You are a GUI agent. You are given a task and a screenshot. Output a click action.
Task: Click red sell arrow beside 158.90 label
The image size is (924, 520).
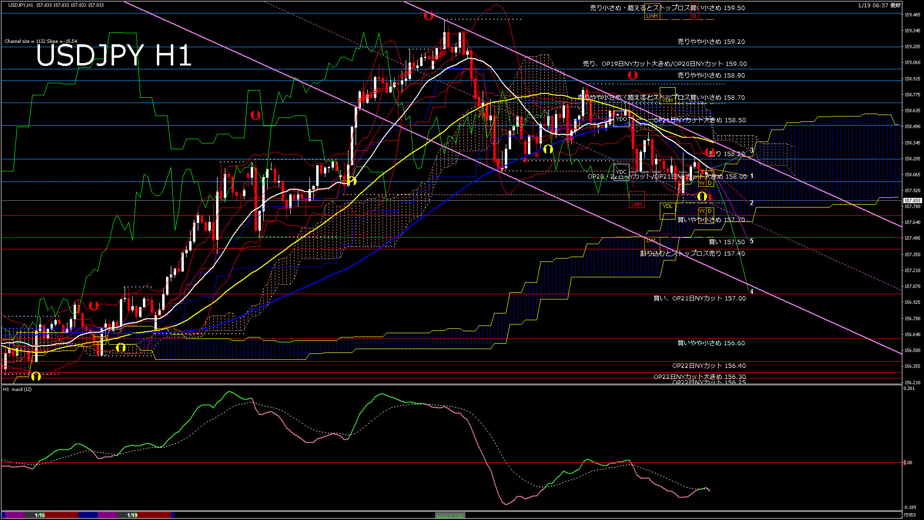point(633,75)
